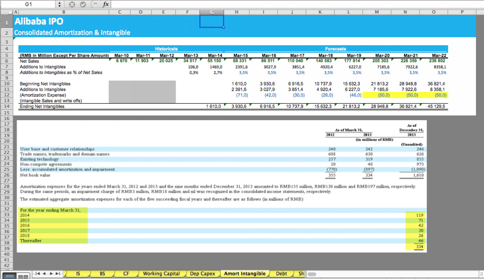Select the Amort Intangible sheet tab
Screen dimensions: 484x279
[245, 273]
